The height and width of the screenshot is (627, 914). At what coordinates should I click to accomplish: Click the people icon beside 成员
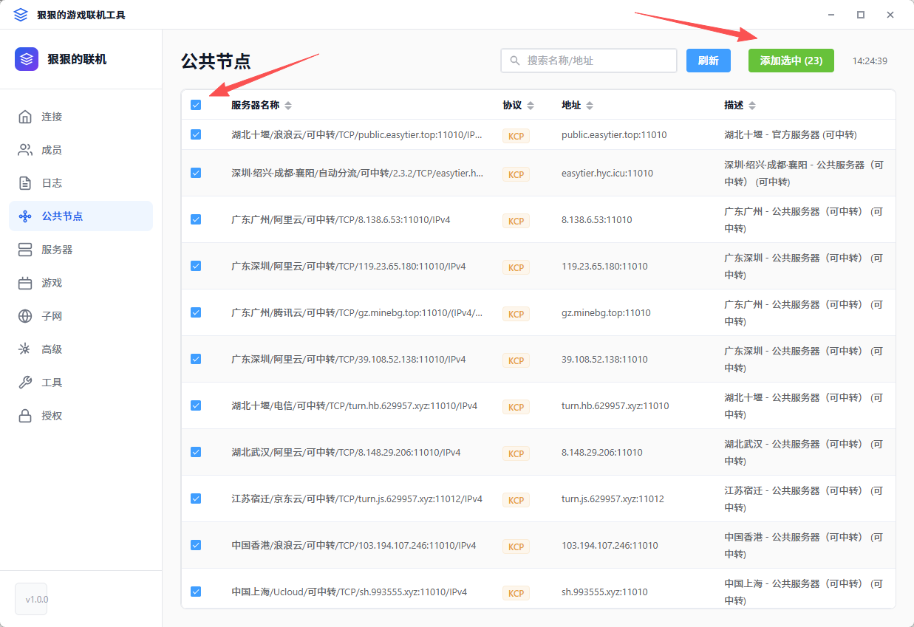point(25,150)
